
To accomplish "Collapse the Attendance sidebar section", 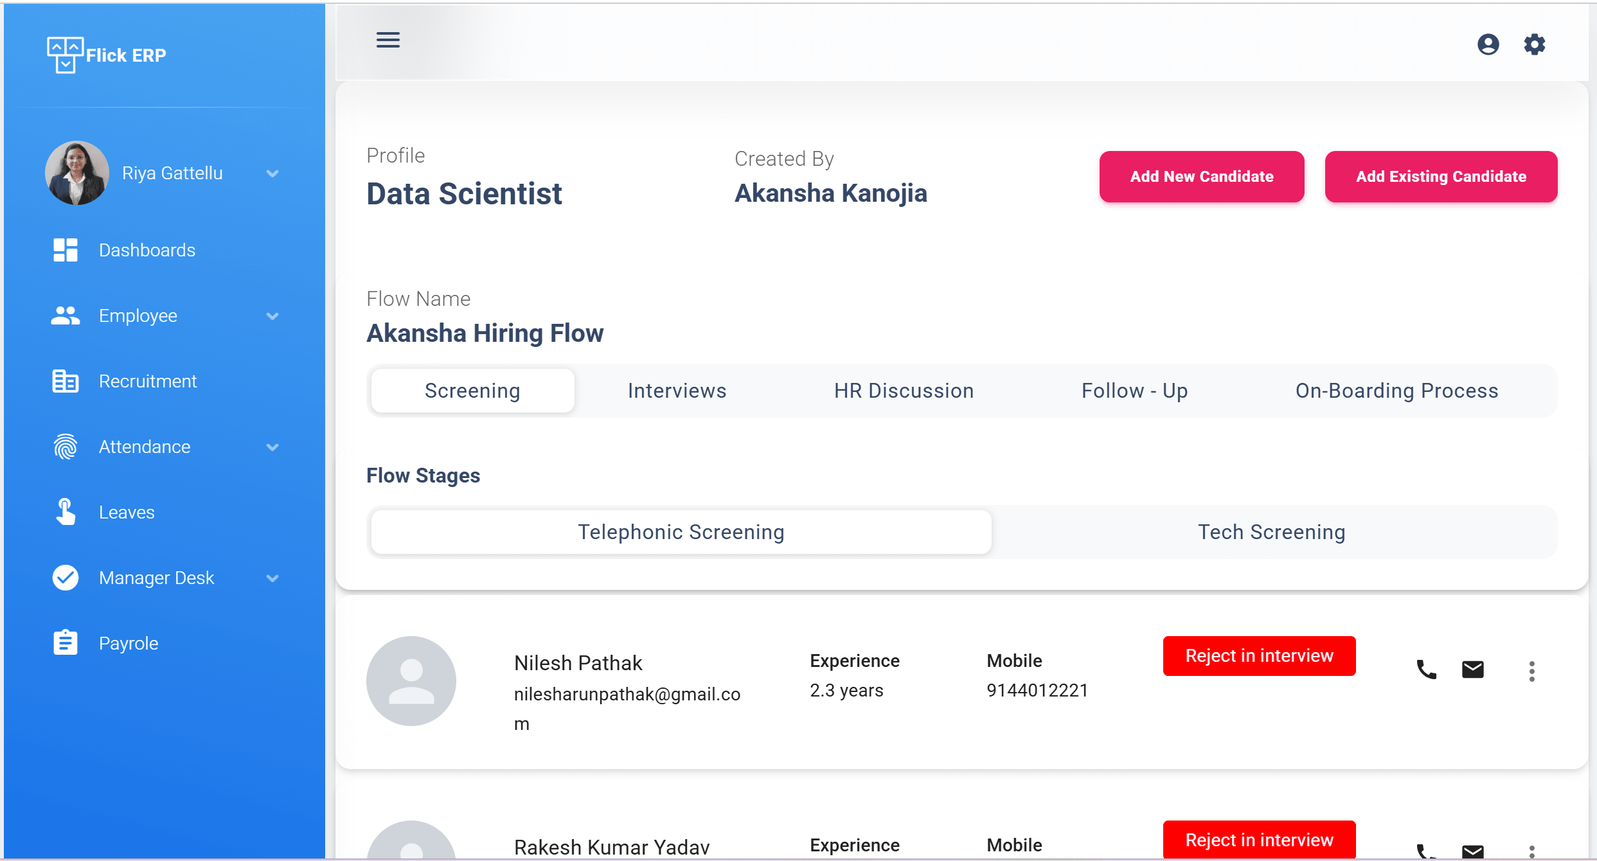I will pyautogui.click(x=272, y=447).
